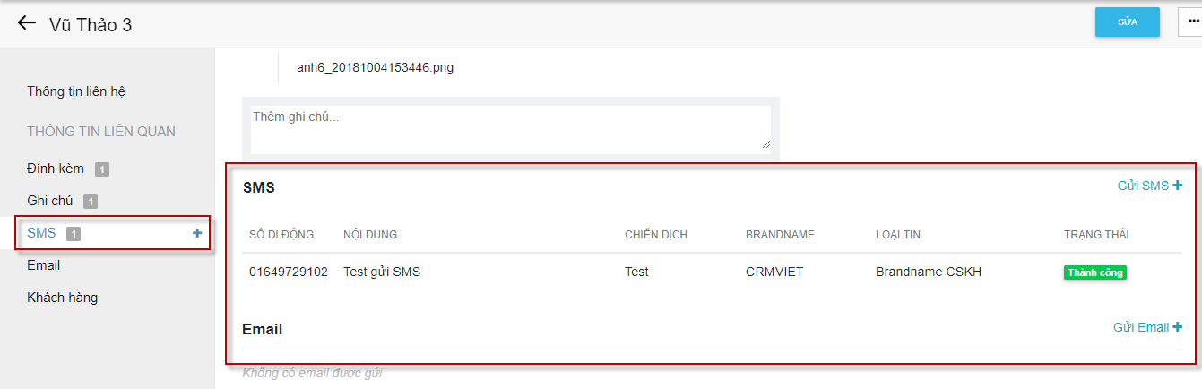Image resolution: width=1202 pixels, height=389 pixels.
Task: Click the plus icon next to Gửi Email
Action: tap(1178, 327)
